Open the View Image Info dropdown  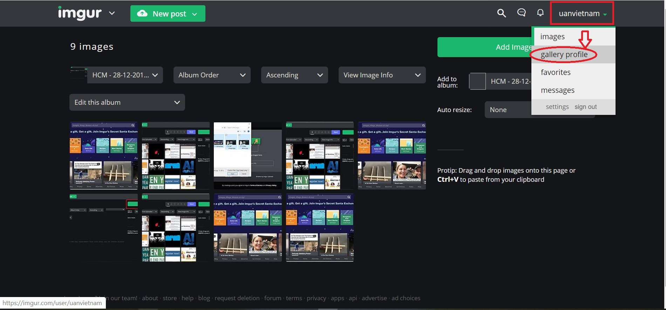click(382, 75)
